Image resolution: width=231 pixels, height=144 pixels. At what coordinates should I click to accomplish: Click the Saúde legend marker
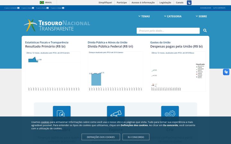pos(197,77)
